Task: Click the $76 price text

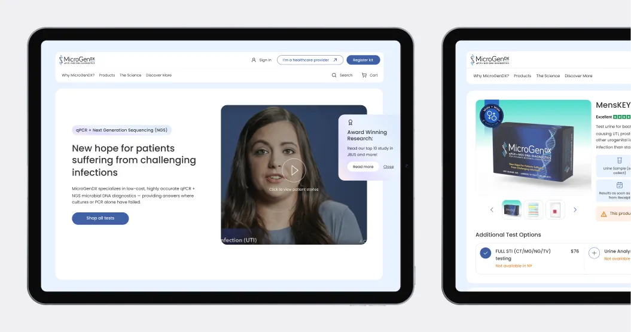Action: [x=575, y=251]
